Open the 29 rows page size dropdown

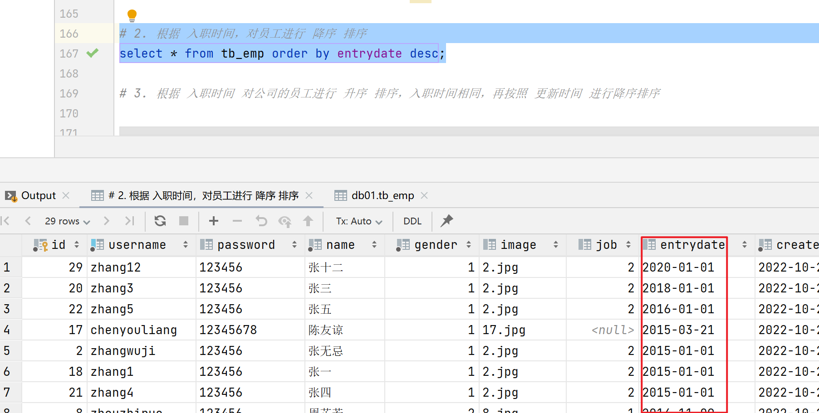tap(67, 221)
